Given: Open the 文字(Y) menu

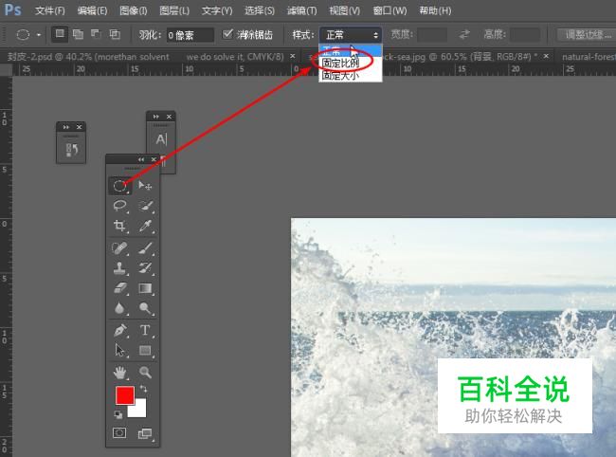Looking at the screenshot, I should click(x=217, y=10).
